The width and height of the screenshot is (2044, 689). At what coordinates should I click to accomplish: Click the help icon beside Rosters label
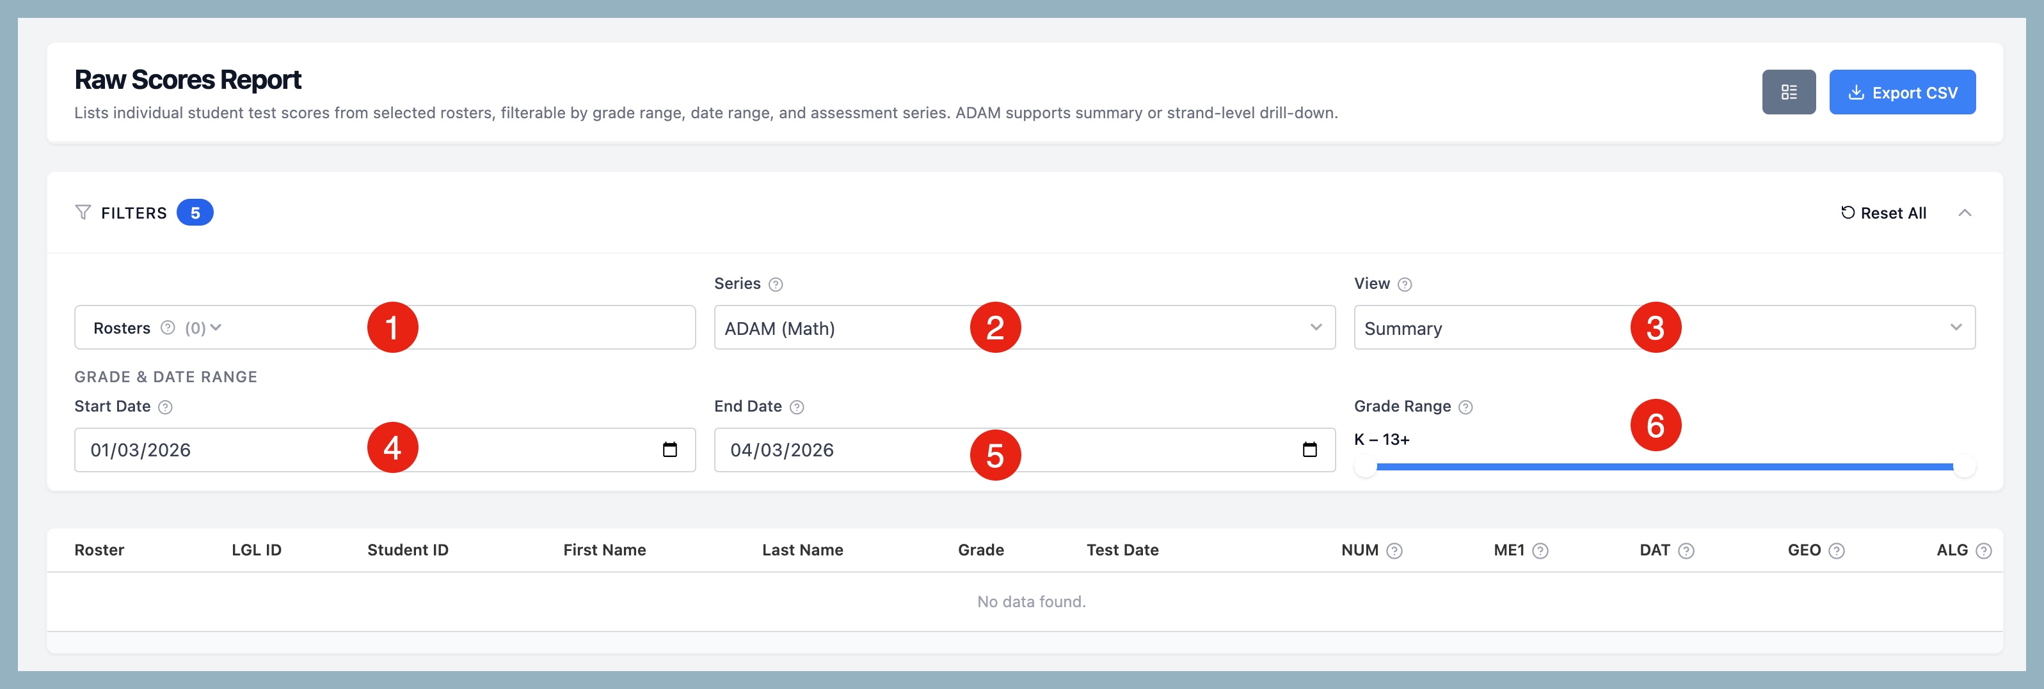(168, 327)
